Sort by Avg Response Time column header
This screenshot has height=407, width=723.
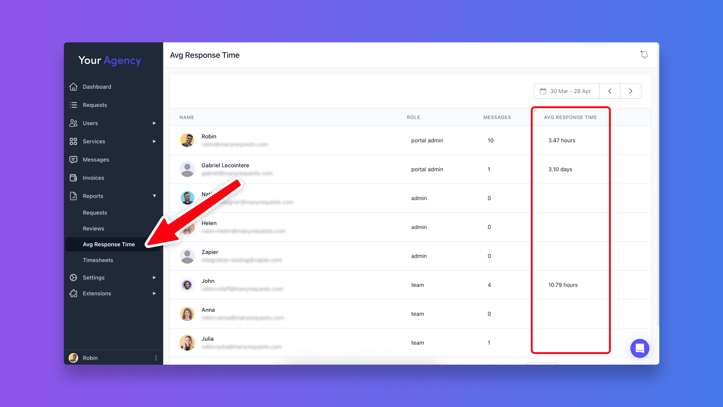[570, 117]
